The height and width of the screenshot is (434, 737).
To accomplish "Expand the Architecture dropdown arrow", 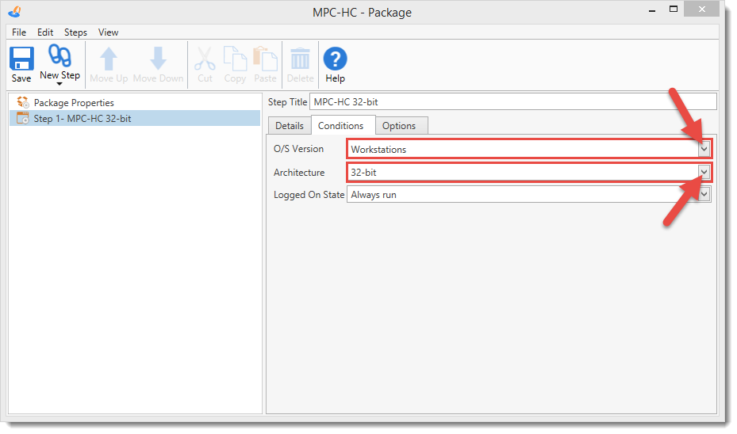I will coord(704,172).
